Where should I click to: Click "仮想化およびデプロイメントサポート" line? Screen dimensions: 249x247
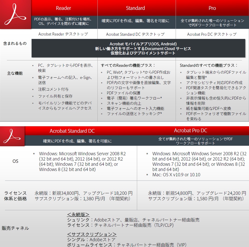coord(143,53)
